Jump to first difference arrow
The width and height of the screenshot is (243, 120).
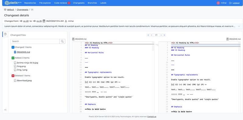tap(148, 35)
